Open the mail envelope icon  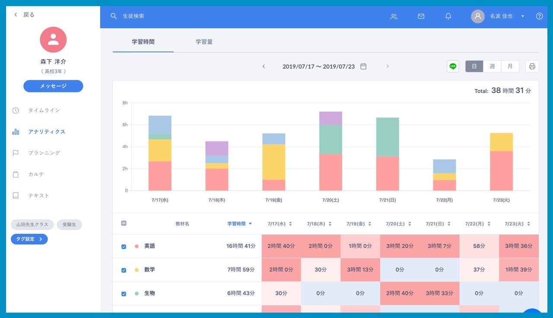click(x=421, y=16)
